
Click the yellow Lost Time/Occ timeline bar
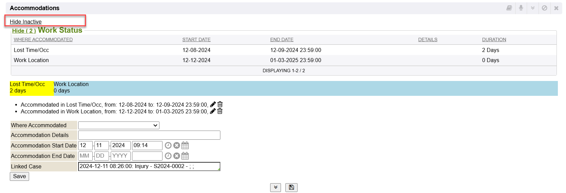[x=31, y=88]
